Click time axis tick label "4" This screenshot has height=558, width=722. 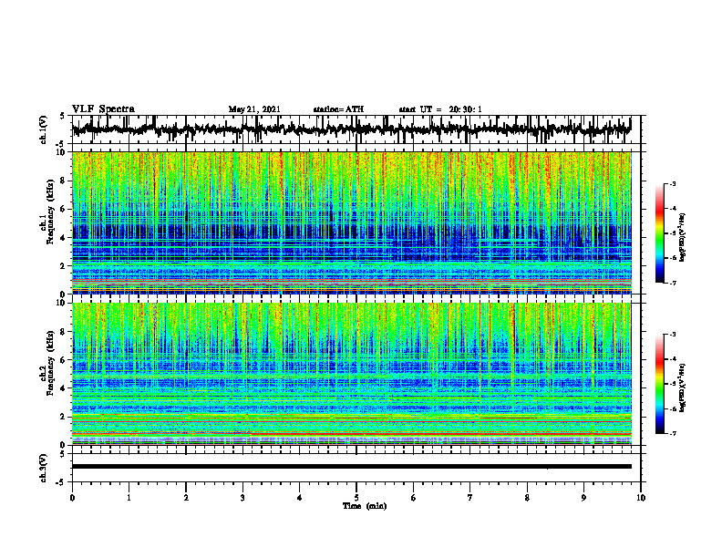click(x=300, y=498)
